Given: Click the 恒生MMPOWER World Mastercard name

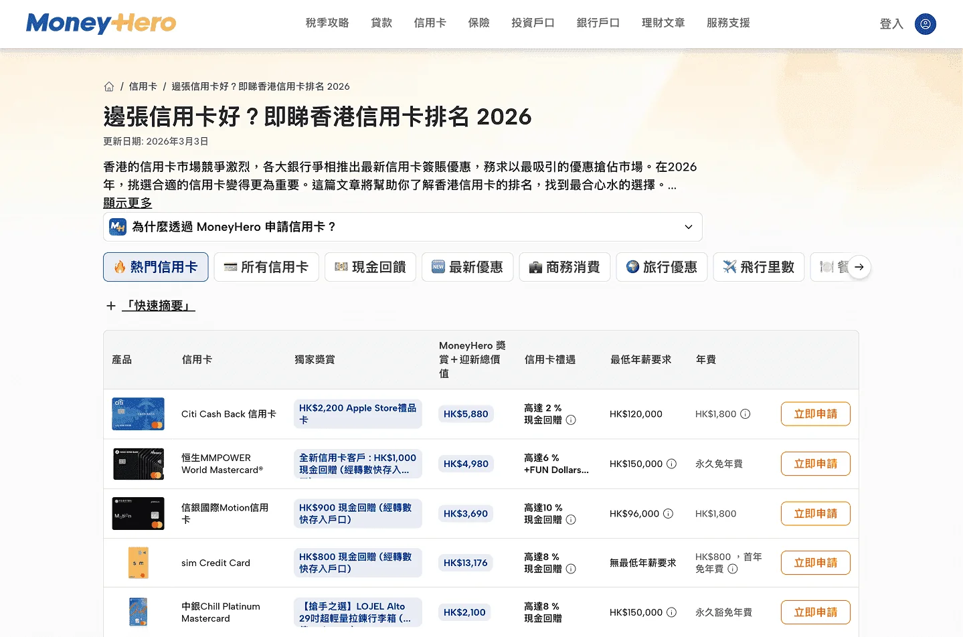Looking at the screenshot, I should 222,464.
